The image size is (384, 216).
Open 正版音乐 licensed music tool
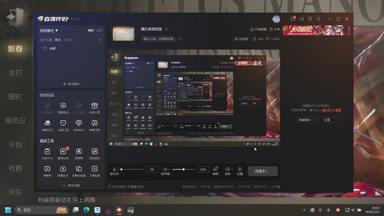(x=94, y=154)
